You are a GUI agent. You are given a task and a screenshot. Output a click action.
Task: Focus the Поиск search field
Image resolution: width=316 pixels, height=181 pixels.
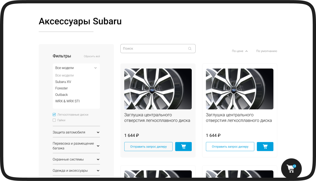coord(158,49)
